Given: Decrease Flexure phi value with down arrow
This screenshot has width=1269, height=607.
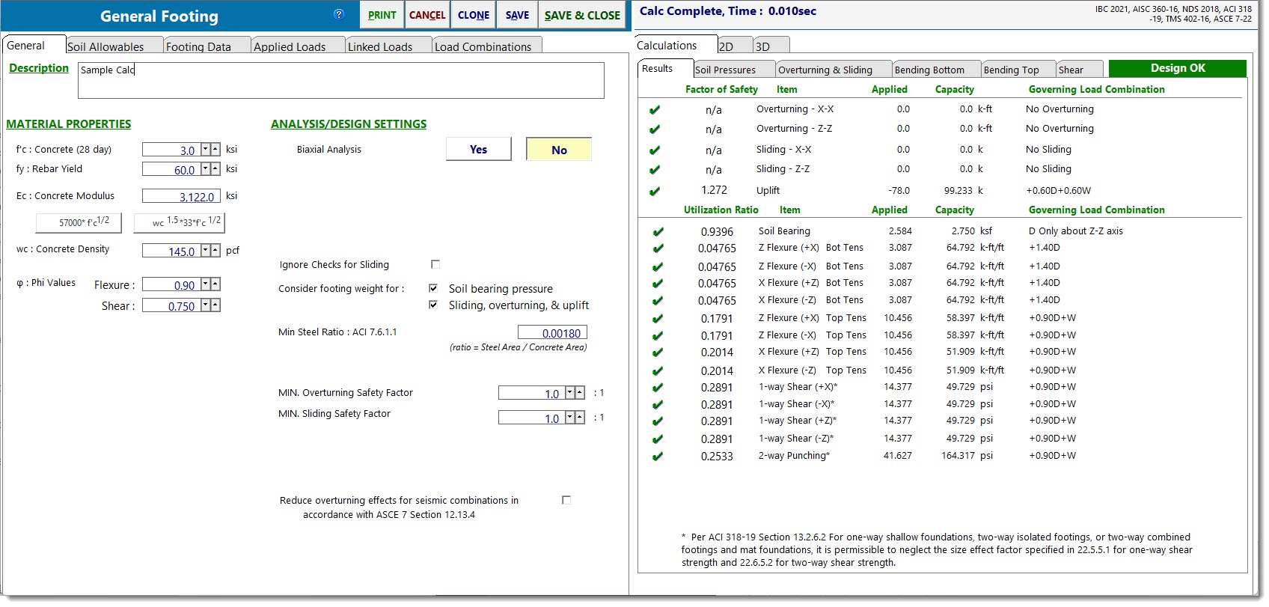Looking at the screenshot, I should [205, 284].
